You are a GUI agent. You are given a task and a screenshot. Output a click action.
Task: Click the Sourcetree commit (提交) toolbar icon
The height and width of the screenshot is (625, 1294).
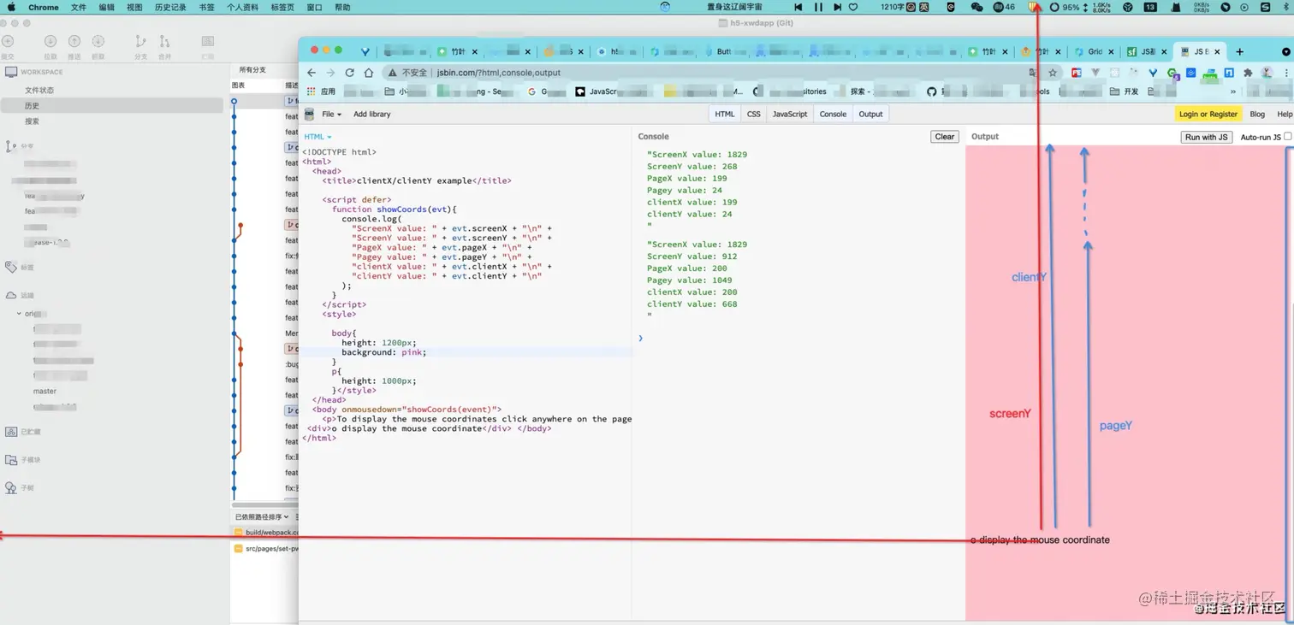tap(8, 45)
